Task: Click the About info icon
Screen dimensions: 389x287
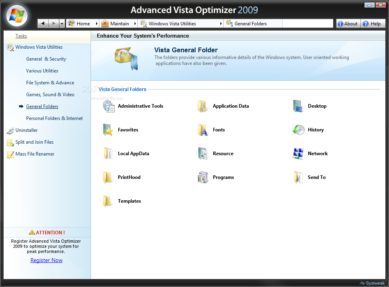Action: click(x=340, y=24)
